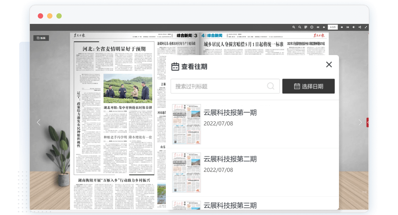This screenshot has width=398, height=215.
Task: Select 选择日期 to pick a date
Action: [x=308, y=86]
